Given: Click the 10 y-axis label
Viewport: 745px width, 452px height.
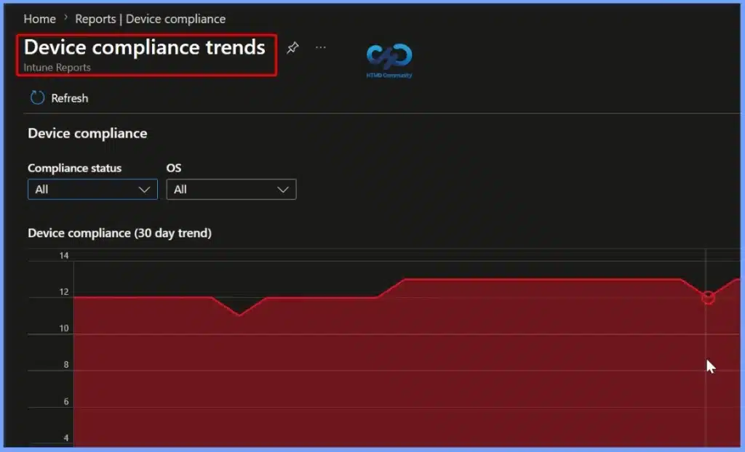Looking at the screenshot, I should (64, 328).
